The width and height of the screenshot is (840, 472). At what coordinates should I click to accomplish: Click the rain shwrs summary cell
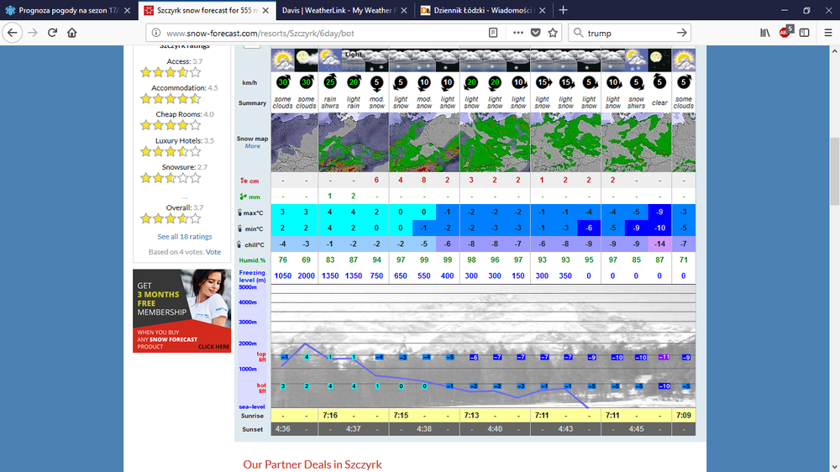point(330,102)
